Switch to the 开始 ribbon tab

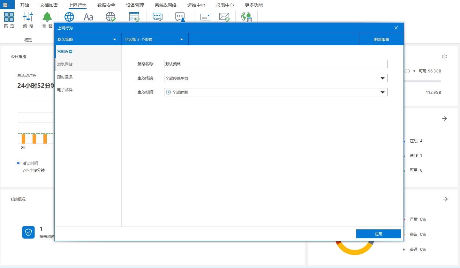point(24,5)
